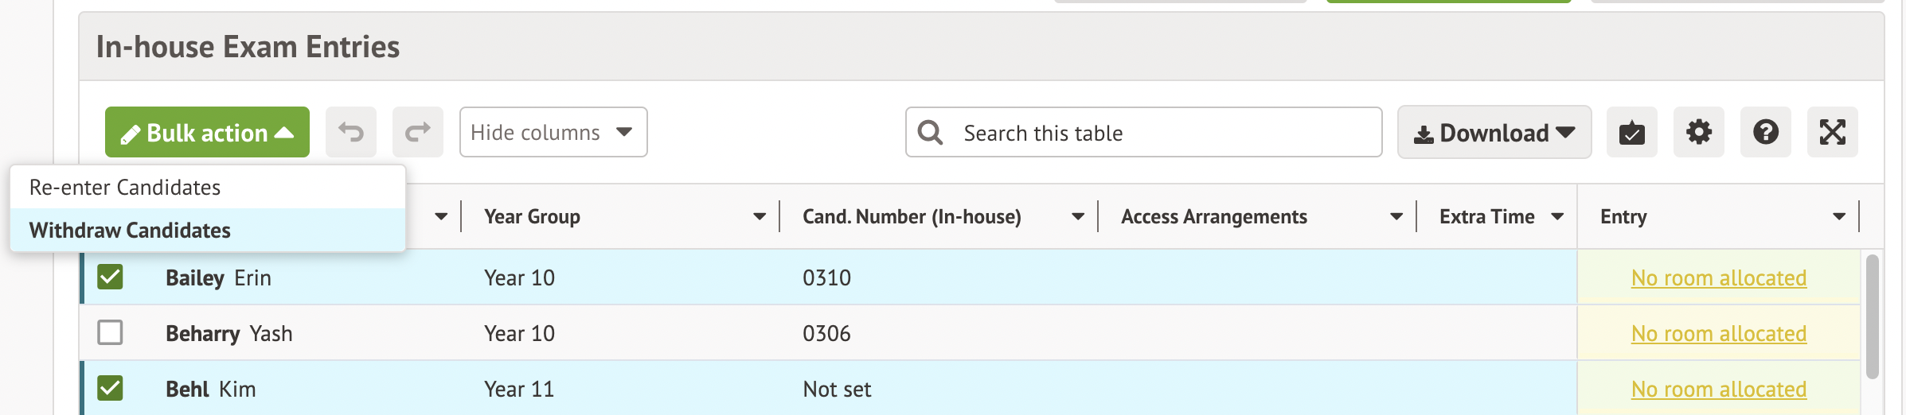Expand table to fullscreen
Image resolution: width=1906 pixels, height=415 pixels.
[1832, 132]
